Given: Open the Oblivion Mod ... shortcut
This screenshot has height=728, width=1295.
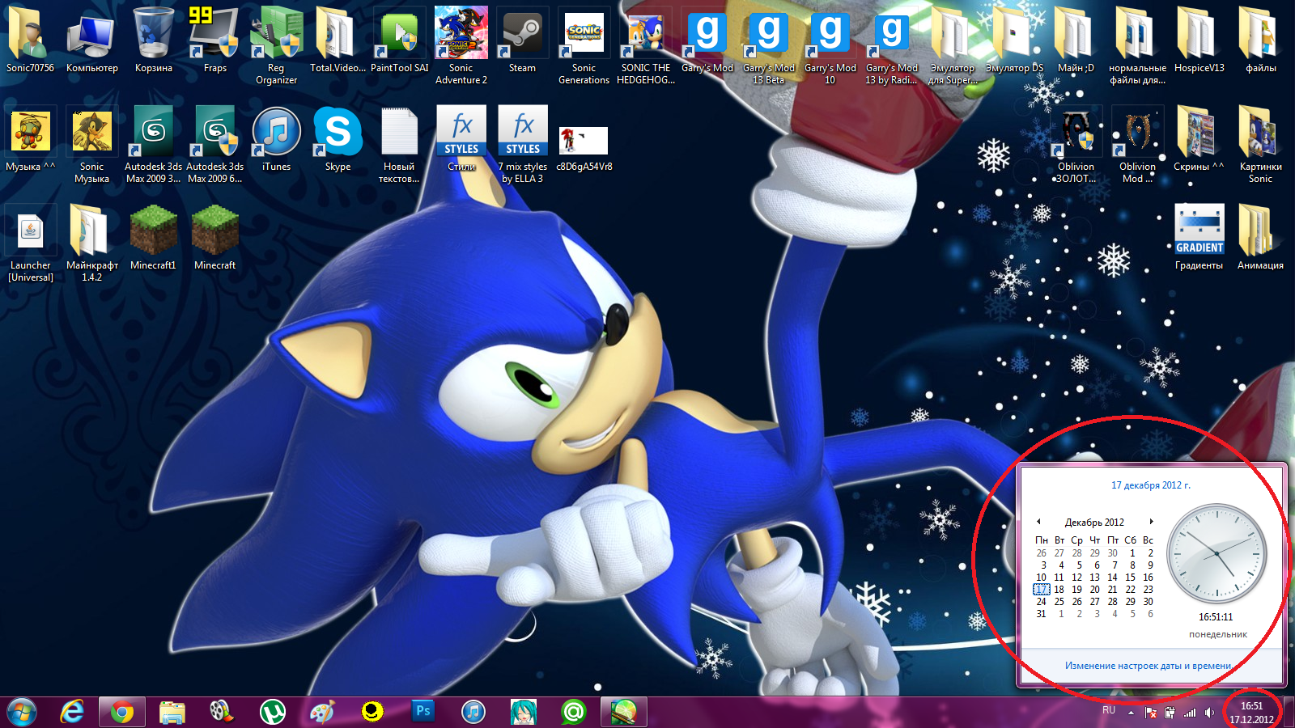Looking at the screenshot, I should pos(1137,145).
